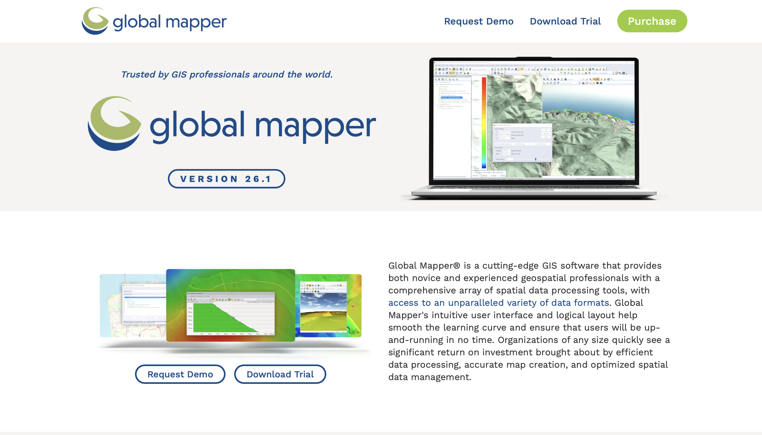
Task: Follow 'access to an unparalleled variety of data formats' link
Action: pos(498,303)
